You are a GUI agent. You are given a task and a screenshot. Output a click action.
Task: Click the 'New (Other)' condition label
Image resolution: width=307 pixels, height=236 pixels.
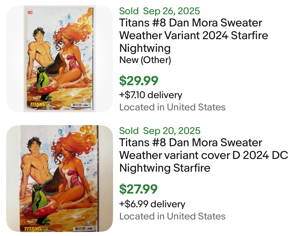tap(145, 60)
